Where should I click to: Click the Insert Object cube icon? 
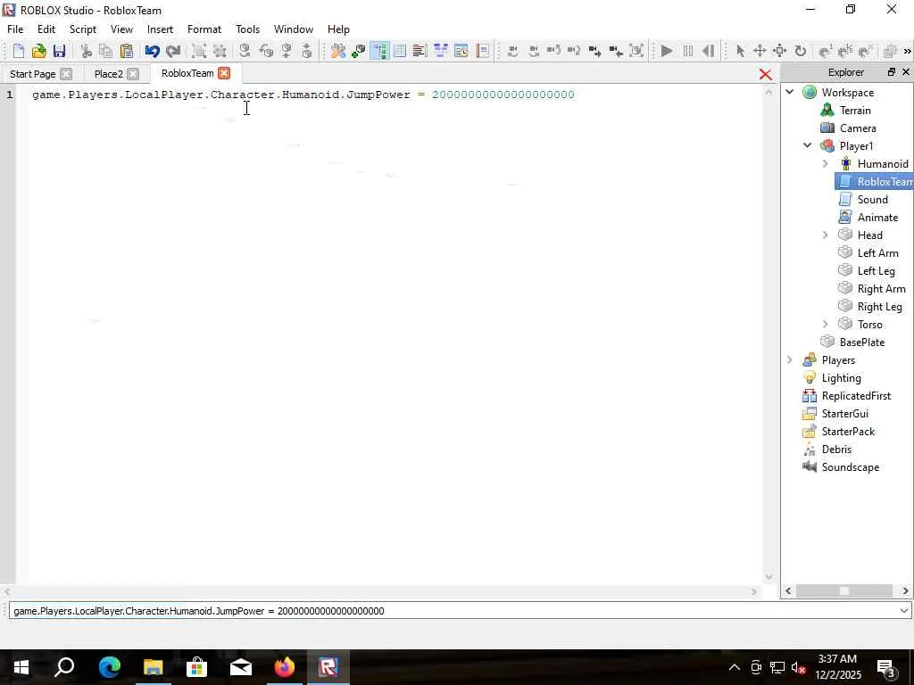359,51
